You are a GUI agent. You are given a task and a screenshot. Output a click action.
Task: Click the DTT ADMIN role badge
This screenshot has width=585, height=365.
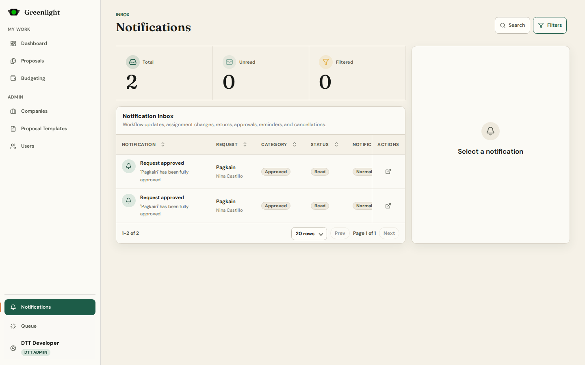click(36, 352)
